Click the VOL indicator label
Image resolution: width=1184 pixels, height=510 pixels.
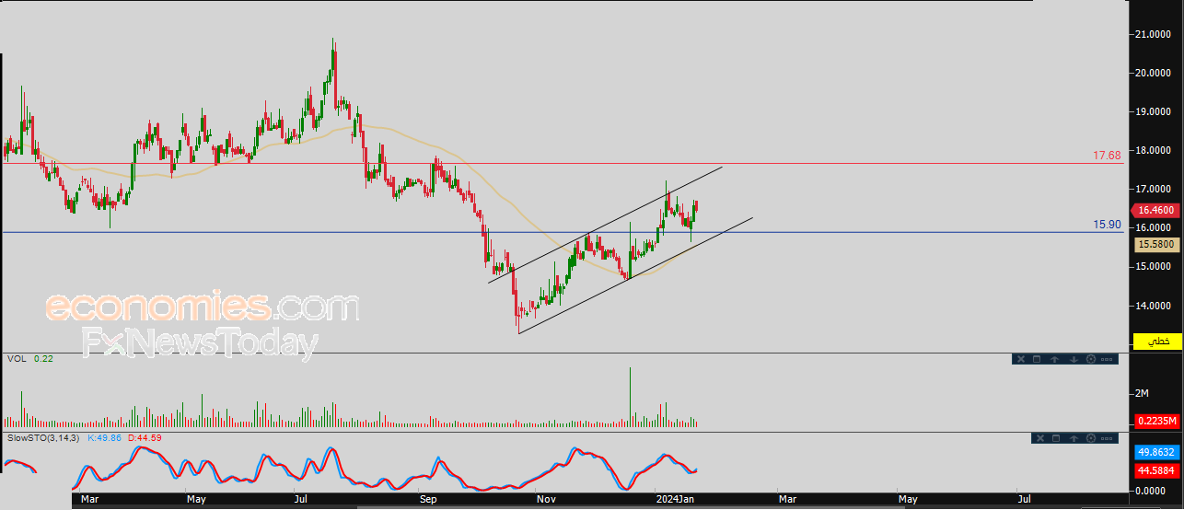[16, 358]
